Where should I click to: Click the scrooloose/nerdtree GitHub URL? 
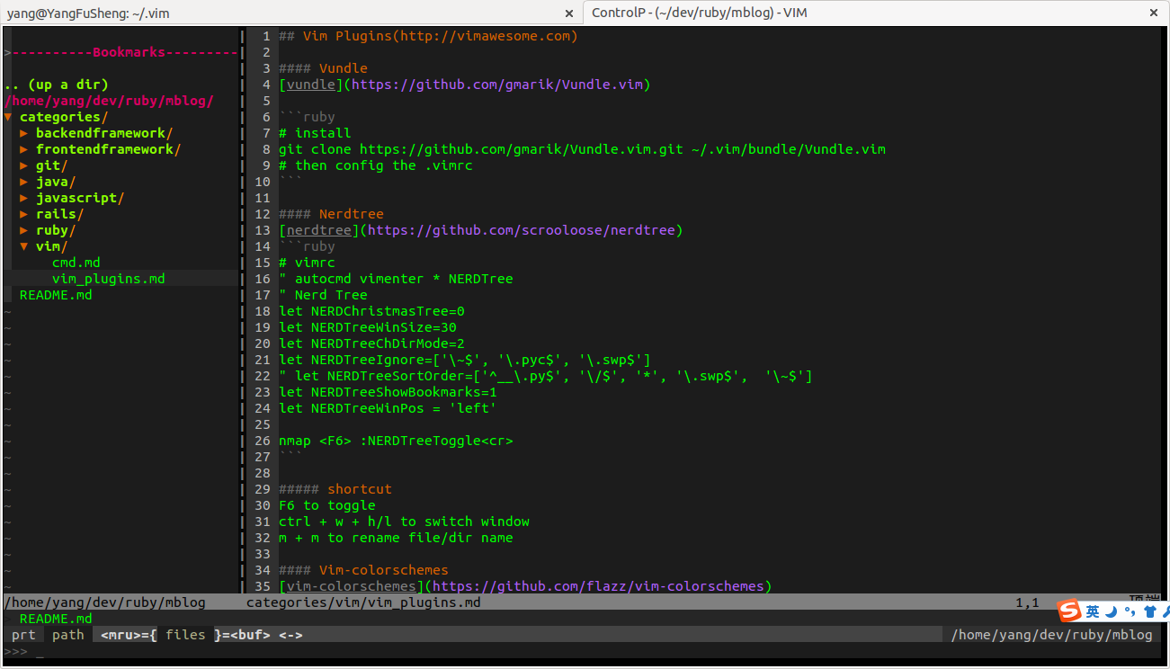point(521,230)
